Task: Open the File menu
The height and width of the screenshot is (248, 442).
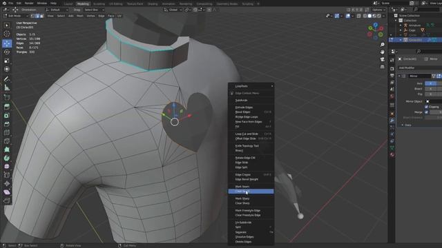Action: (11, 3)
